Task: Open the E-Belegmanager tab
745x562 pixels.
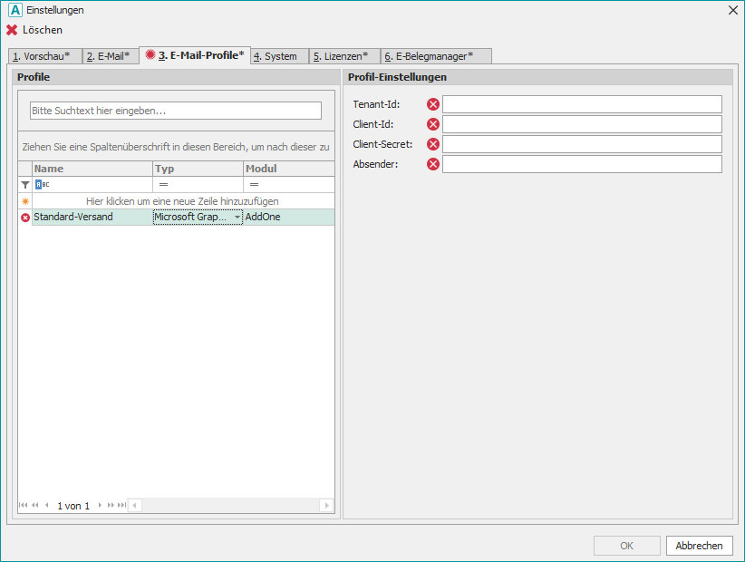Action: pos(436,56)
